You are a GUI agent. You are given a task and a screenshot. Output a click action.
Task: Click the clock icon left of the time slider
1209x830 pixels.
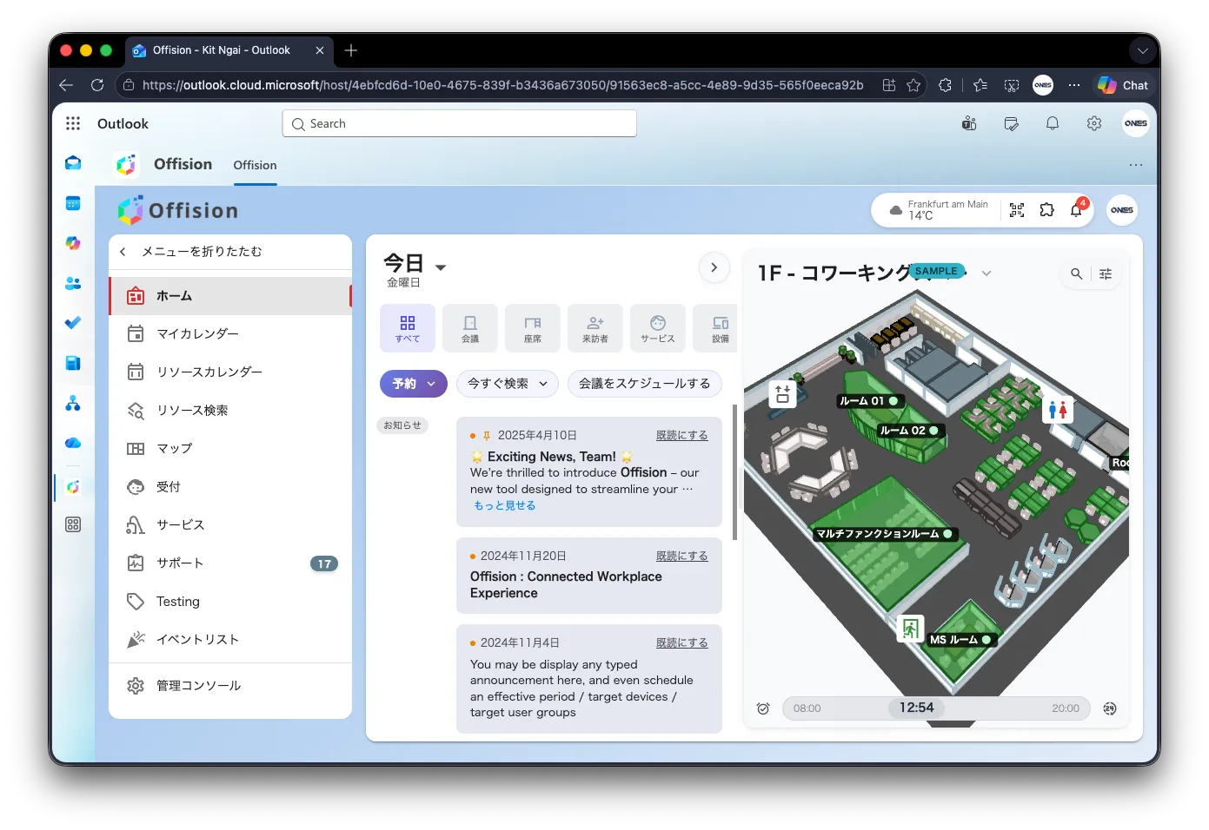pos(763,708)
